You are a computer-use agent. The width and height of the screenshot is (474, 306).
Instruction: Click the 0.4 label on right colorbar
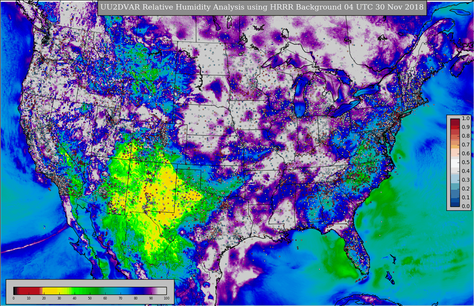[466, 171]
